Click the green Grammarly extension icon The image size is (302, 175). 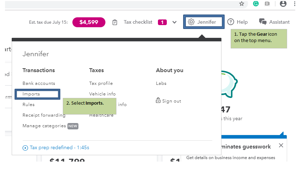click(x=256, y=4)
